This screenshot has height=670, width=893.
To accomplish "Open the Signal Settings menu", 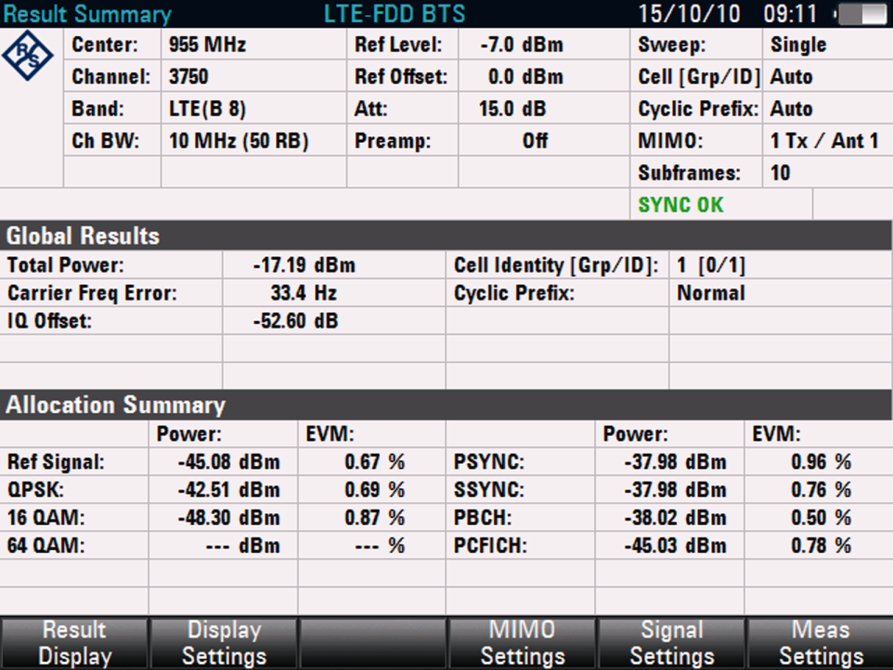I will [671, 643].
